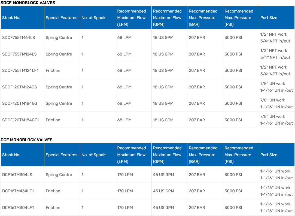The image size is (295, 216).
Task: Select the SDCF755TM124LS stock number cell
Action: 19,54
